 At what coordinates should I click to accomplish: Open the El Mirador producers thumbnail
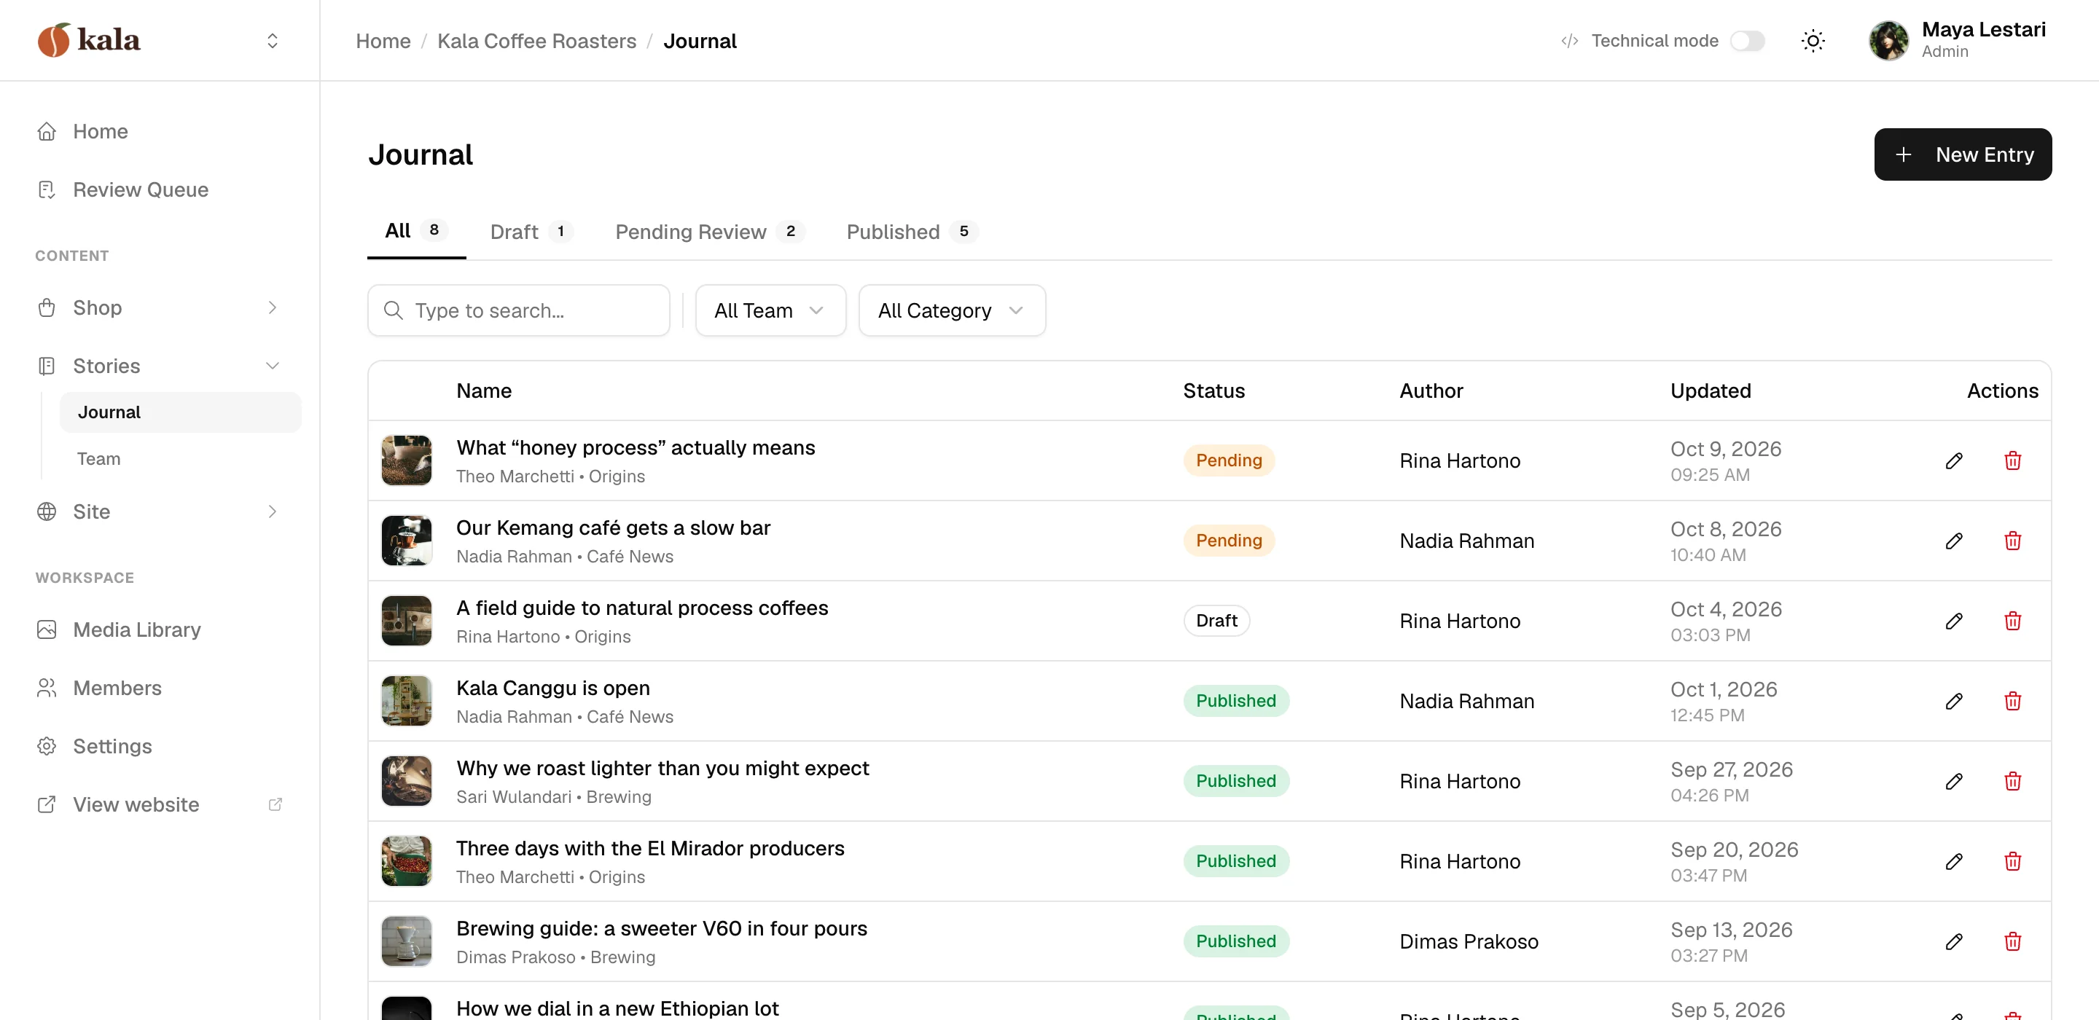(x=407, y=861)
